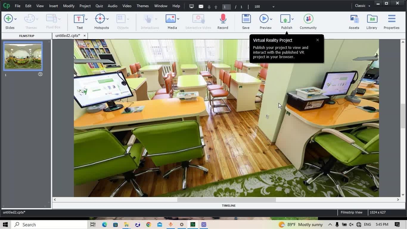This screenshot has height=229, width=407.
Task: Open the Assets panel
Action: (354, 19)
